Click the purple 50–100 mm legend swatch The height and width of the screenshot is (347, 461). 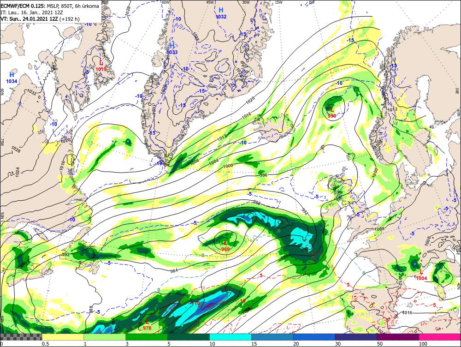[x=398, y=337]
